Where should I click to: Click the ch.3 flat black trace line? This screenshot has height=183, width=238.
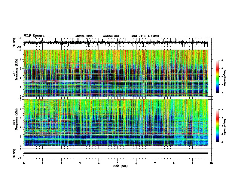(x=116, y=153)
